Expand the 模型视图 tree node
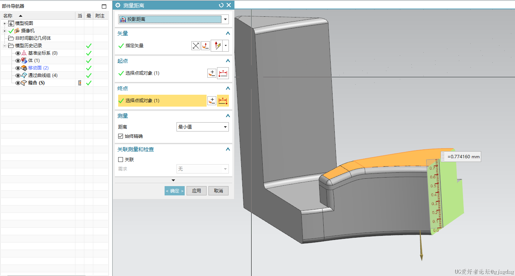 [5, 23]
